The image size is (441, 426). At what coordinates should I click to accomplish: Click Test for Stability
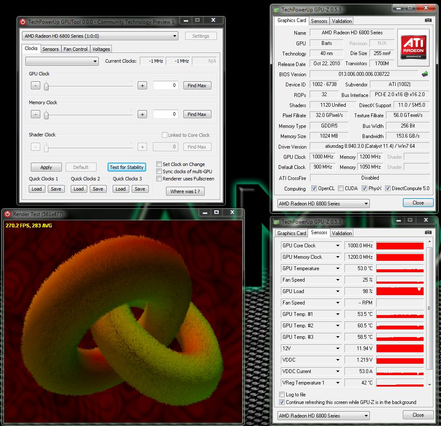pos(127,167)
